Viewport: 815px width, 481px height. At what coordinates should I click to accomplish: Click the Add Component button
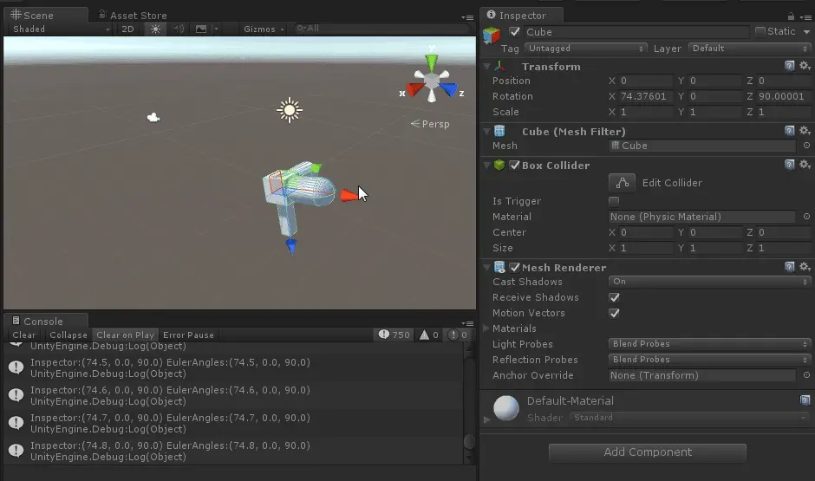click(x=648, y=452)
